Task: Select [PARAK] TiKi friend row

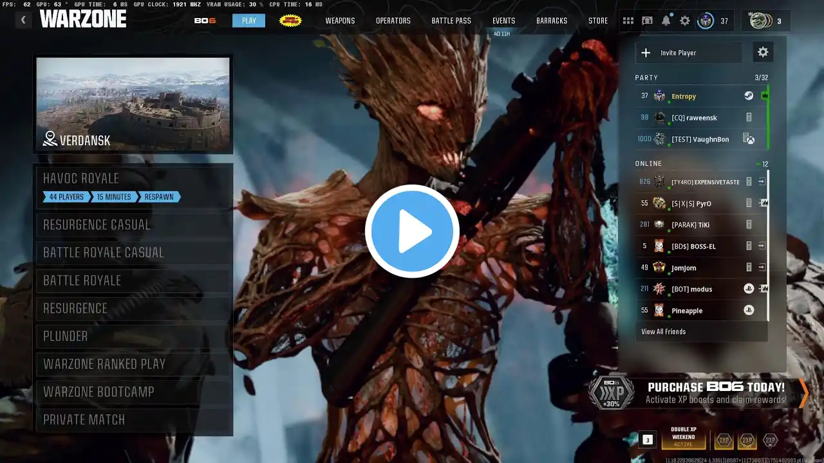Action: 701,224
